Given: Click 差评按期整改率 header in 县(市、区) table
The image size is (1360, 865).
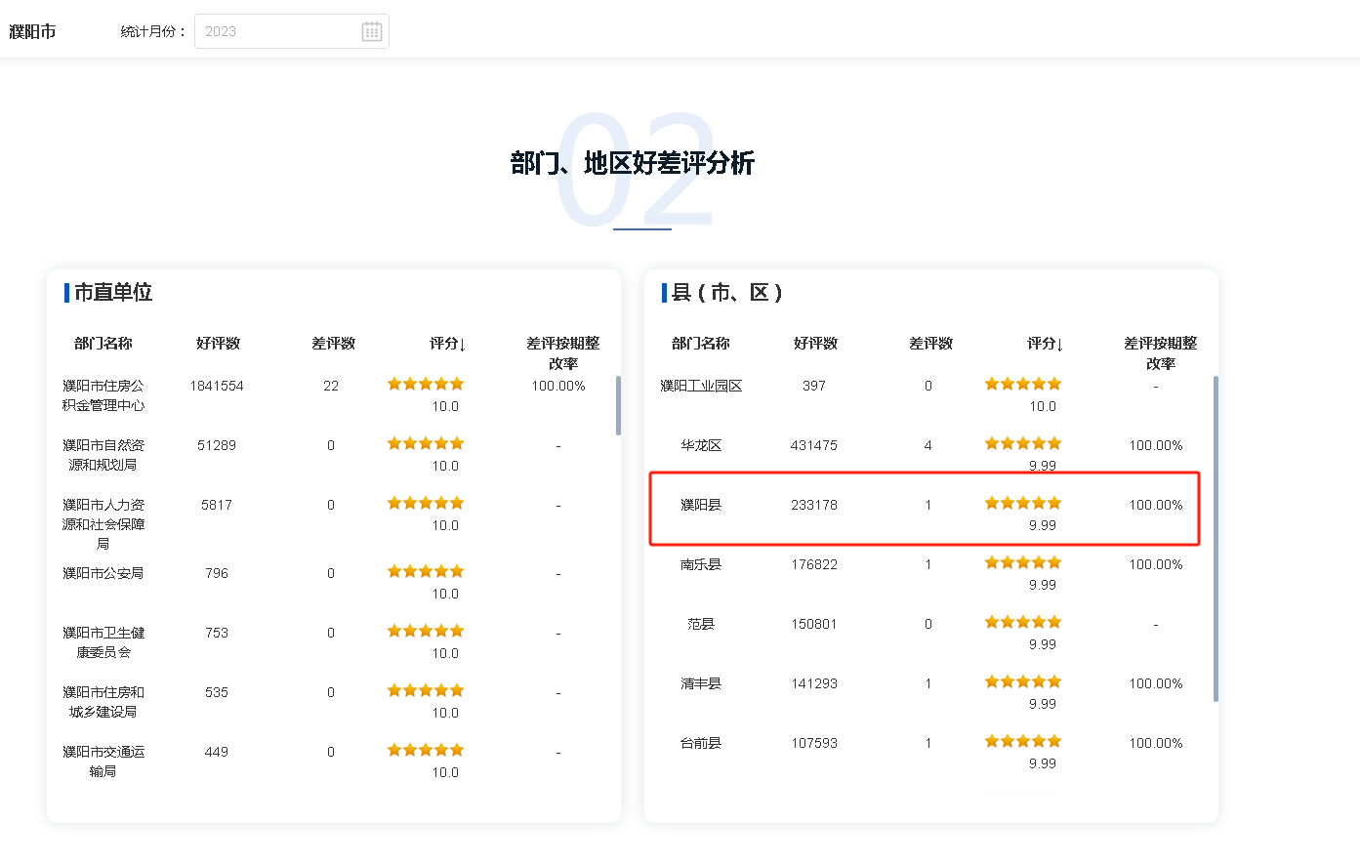Looking at the screenshot, I should pos(1160,353).
